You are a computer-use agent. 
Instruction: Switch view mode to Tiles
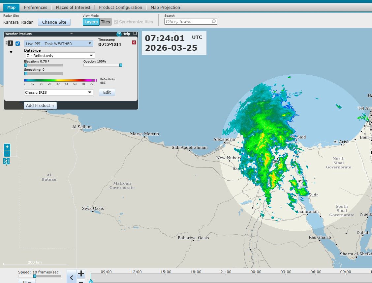pos(105,22)
